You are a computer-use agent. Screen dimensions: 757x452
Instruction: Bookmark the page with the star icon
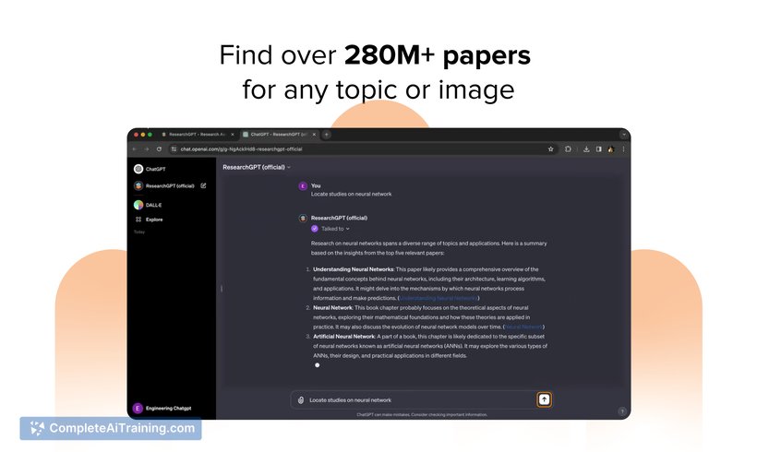[x=551, y=149]
